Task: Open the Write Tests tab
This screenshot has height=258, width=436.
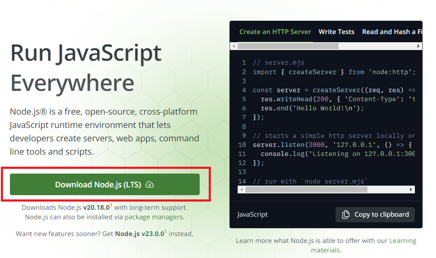Action: tap(336, 32)
